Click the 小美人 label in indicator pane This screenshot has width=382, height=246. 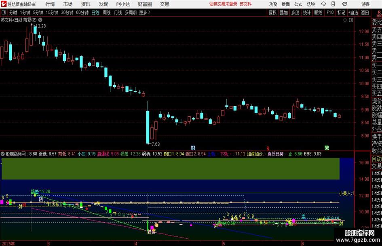coord(346,193)
